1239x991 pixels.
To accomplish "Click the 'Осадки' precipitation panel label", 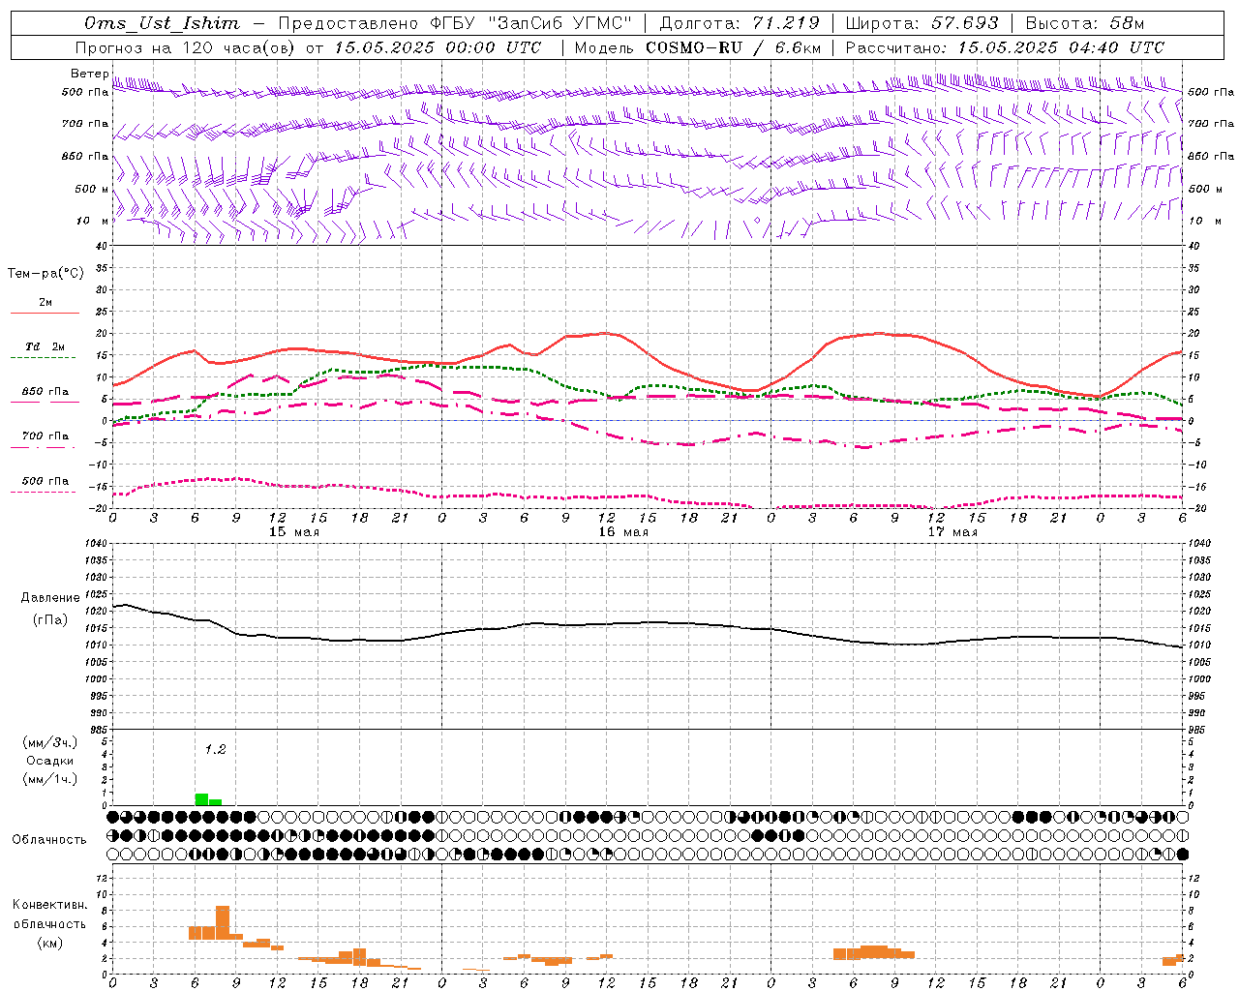I will coord(50,761).
